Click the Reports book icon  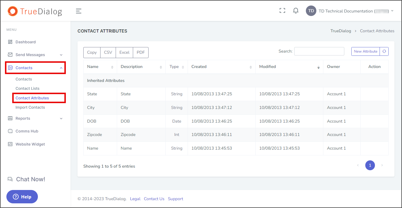(x=10, y=118)
